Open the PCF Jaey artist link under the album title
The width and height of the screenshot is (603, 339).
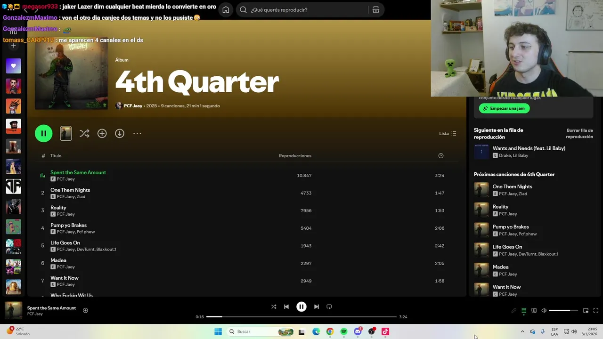pos(133,106)
